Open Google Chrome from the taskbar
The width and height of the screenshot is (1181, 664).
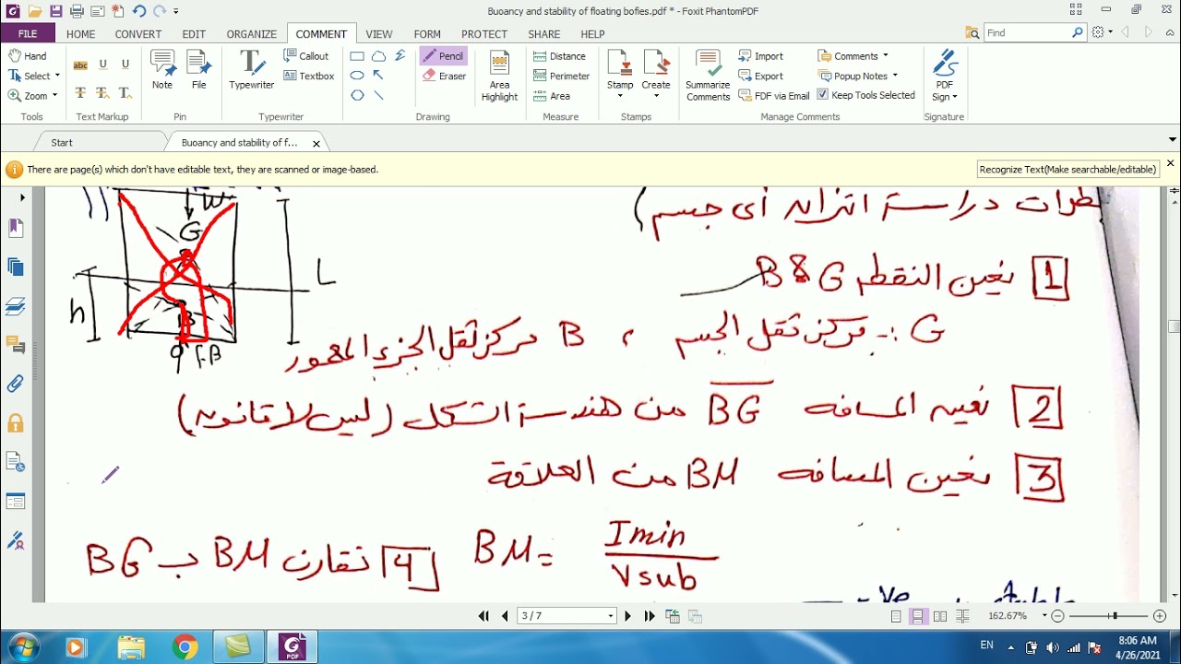pos(185,647)
